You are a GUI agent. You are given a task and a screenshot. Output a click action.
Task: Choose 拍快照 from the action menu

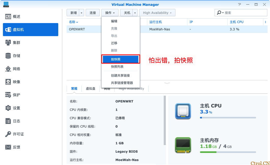(x=120, y=59)
